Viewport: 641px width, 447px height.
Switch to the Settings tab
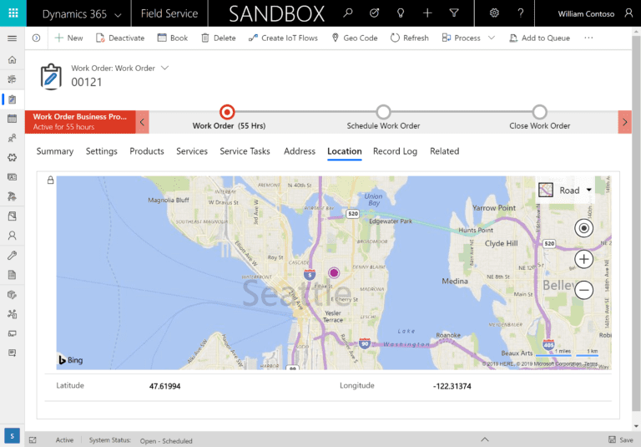tap(101, 151)
